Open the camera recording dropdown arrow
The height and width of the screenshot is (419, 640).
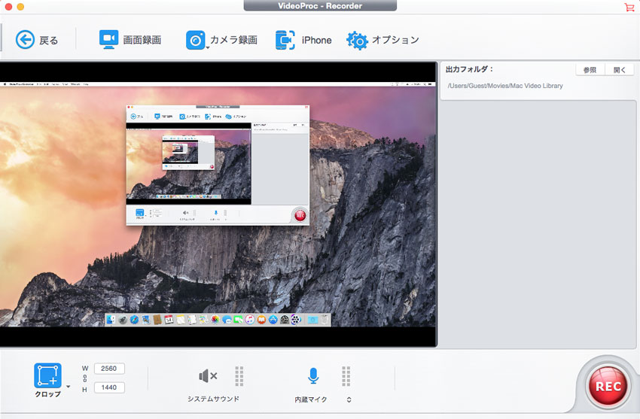pyautogui.click(x=208, y=48)
